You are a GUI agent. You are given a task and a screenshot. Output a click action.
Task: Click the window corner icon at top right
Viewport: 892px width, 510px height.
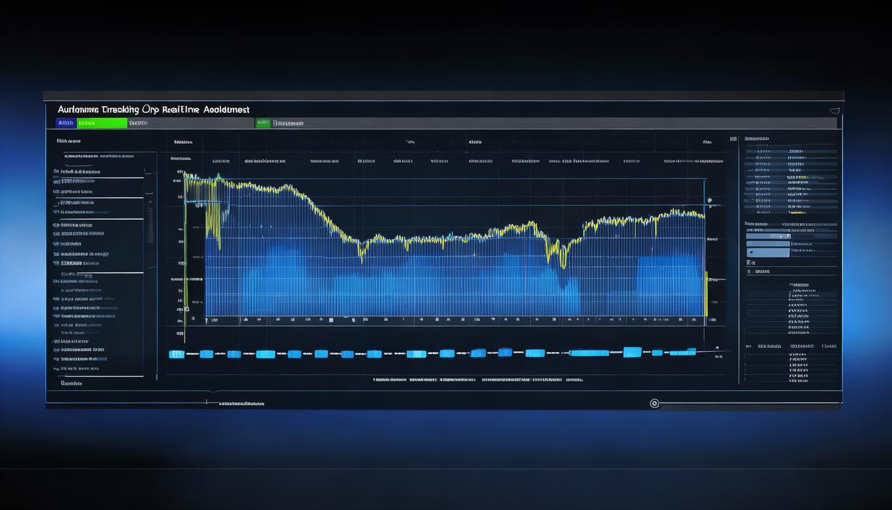pyautogui.click(x=835, y=110)
